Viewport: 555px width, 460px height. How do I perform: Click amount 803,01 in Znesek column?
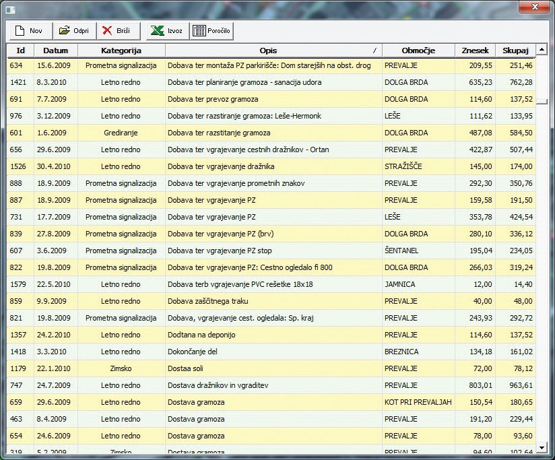click(x=481, y=385)
